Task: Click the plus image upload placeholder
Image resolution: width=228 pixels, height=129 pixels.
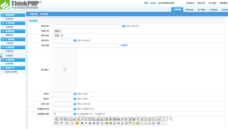Action: click(65, 69)
